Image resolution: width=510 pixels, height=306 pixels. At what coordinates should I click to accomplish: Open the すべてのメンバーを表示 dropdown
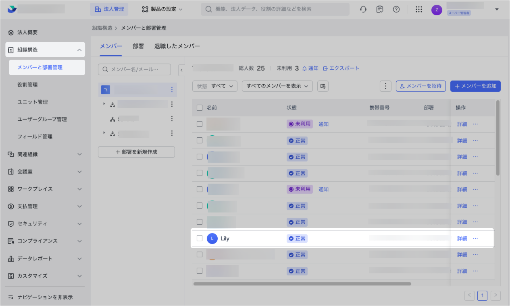[x=277, y=86]
